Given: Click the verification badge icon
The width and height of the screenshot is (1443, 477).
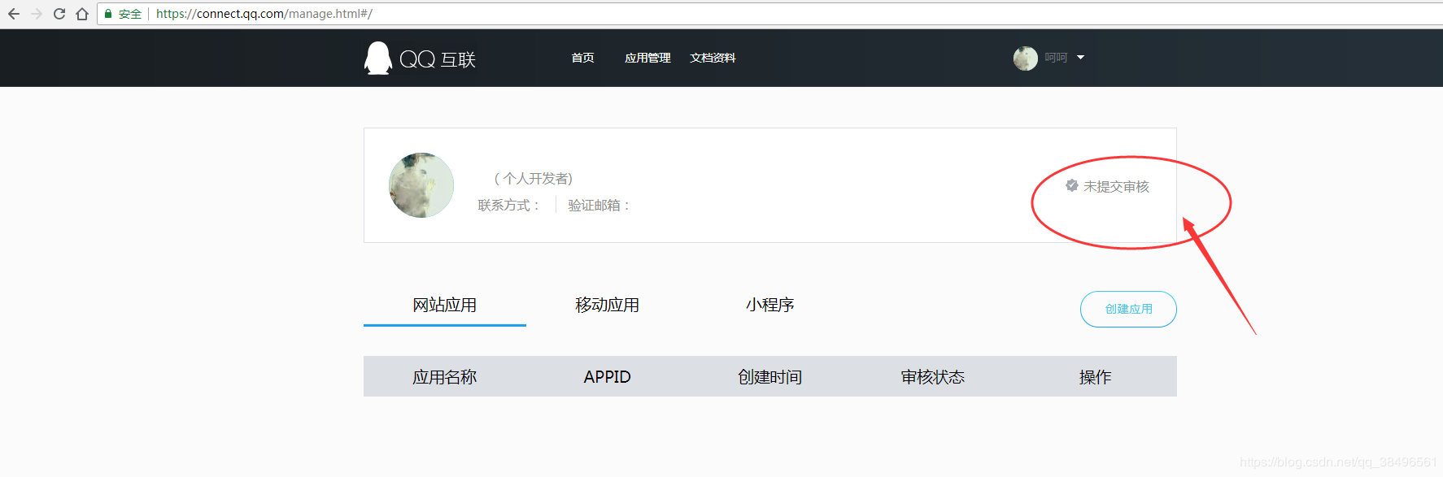Looking at the screenshot, I should tap(1072, 186).
